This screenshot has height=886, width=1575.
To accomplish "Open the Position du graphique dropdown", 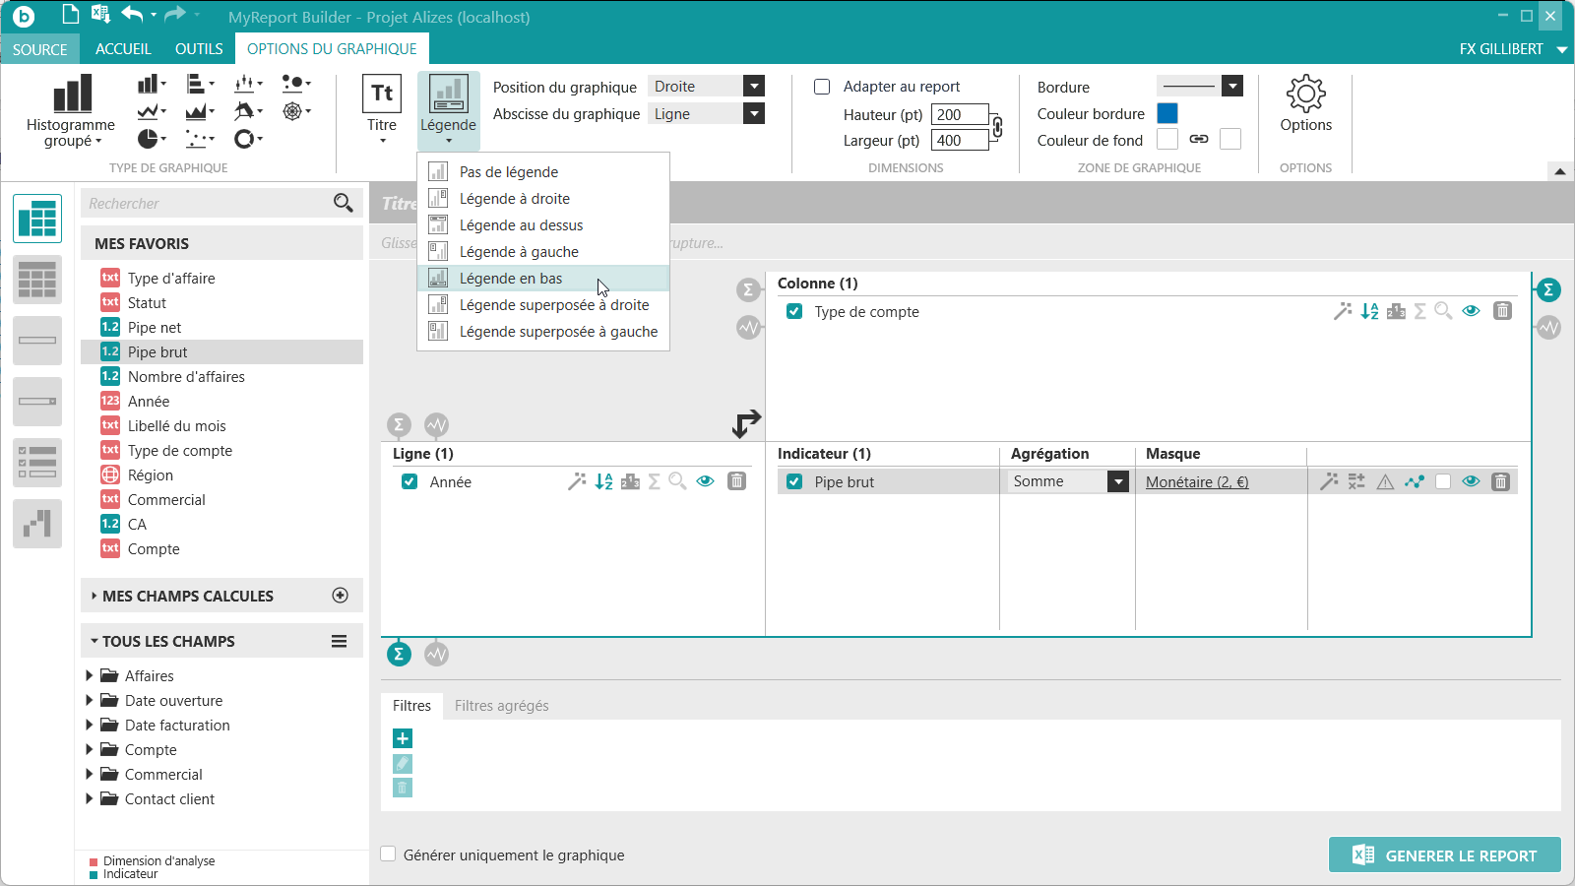I will (x=753, y=87).
